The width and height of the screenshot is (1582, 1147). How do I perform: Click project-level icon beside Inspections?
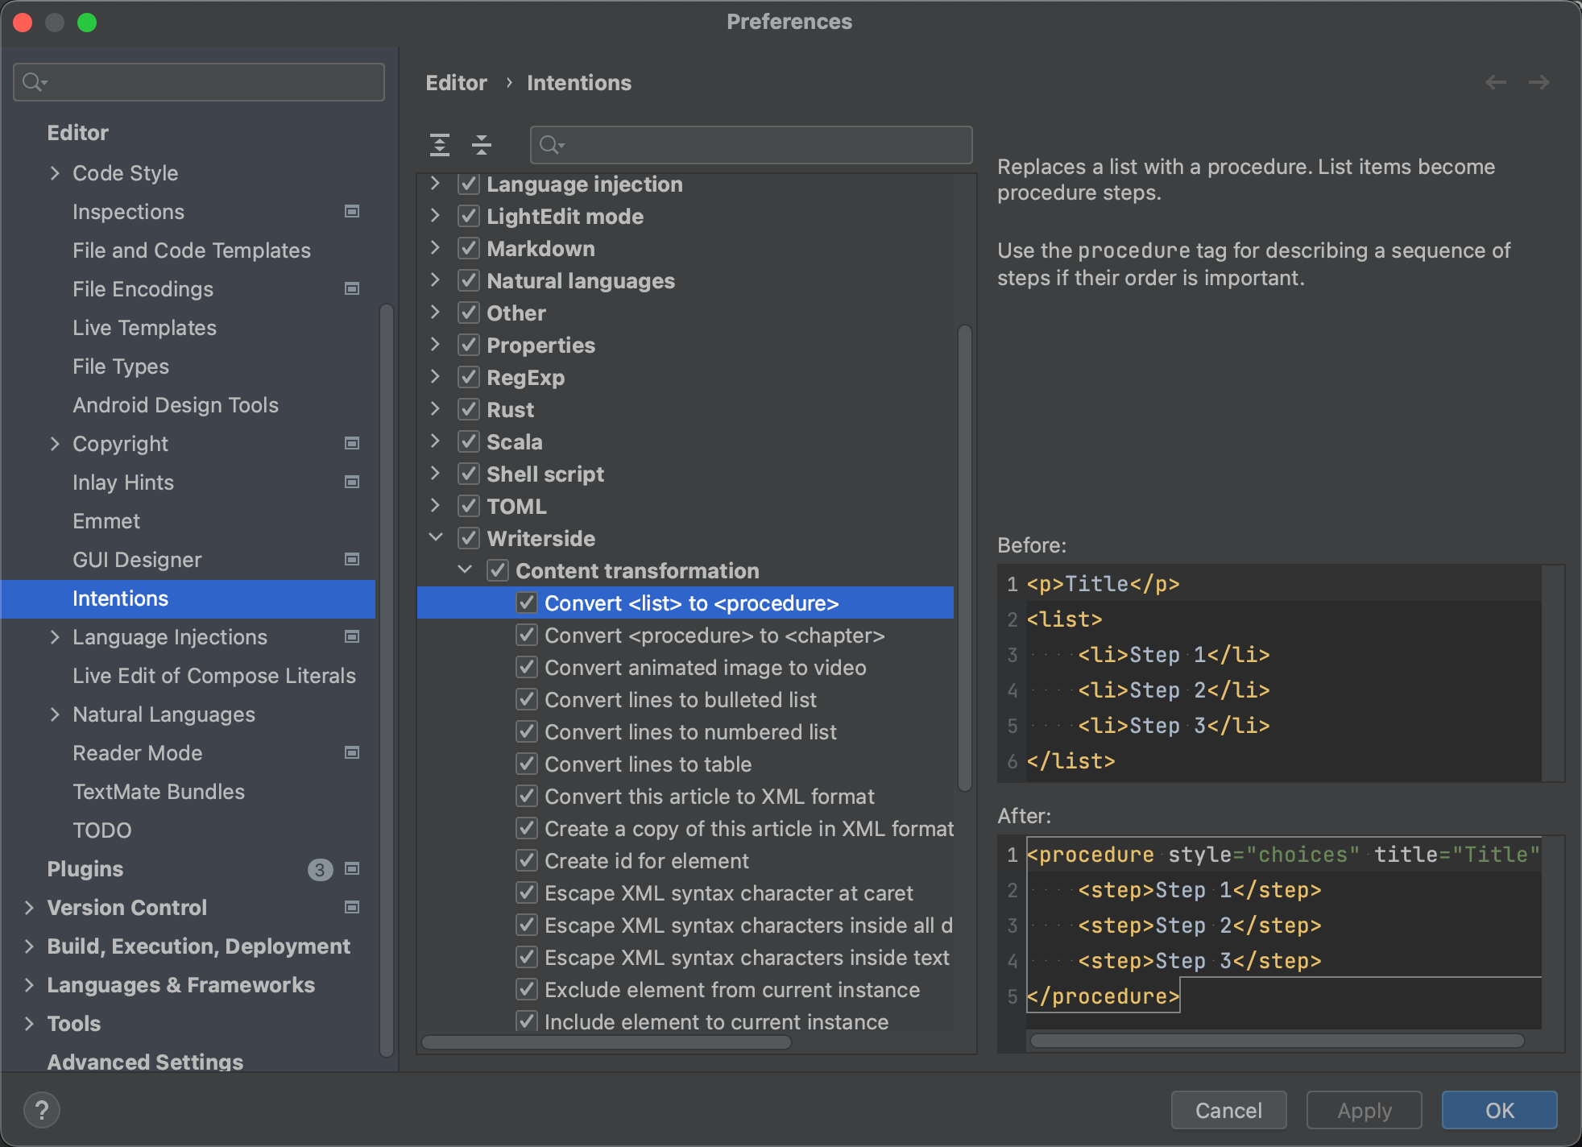[352, 212]
